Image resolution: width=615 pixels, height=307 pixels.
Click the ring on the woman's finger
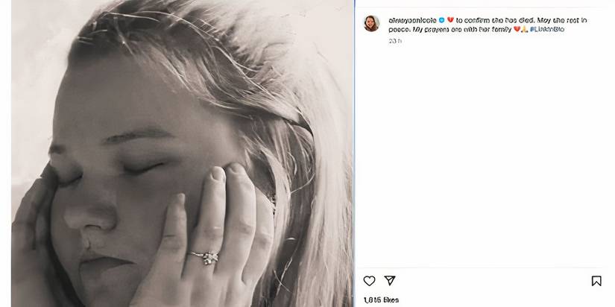point(206,257)
